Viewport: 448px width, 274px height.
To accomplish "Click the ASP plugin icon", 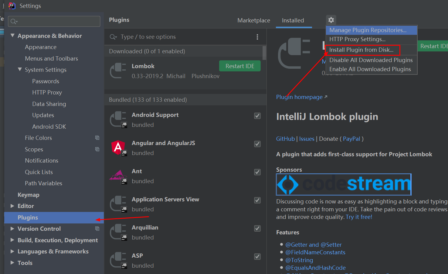I will click(x=118, y=260).
